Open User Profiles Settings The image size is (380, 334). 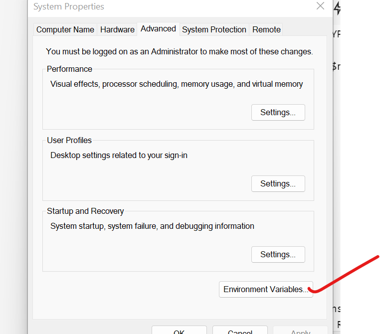click(x=278, y=184)
